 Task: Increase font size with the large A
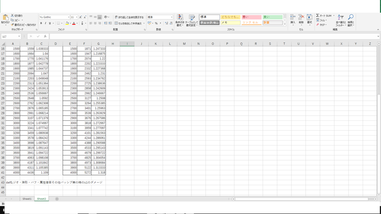point(81,17)
